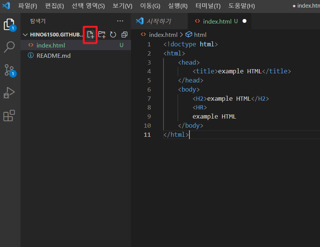Select index.html in the file tree
Viewport: 320px width, 247px height.
50,45
